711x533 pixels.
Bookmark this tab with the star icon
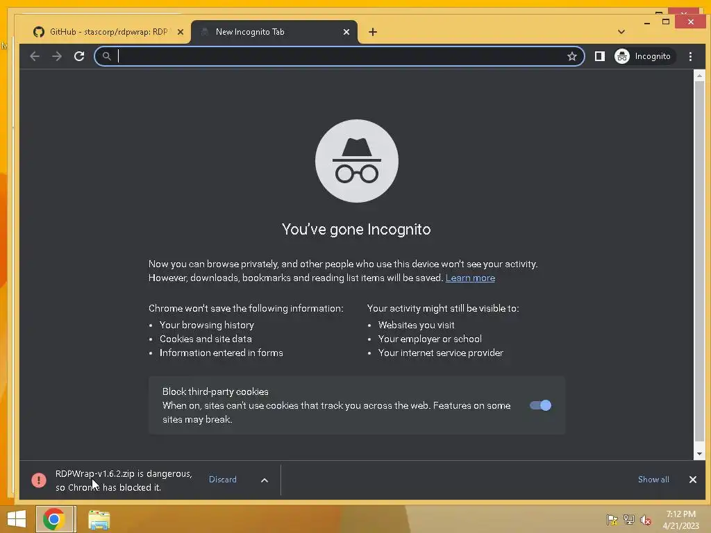click(x=572, y=56)
